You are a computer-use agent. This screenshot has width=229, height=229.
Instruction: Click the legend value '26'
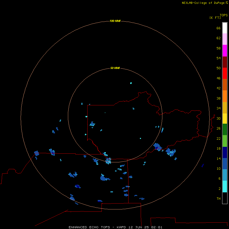point(219,128)
